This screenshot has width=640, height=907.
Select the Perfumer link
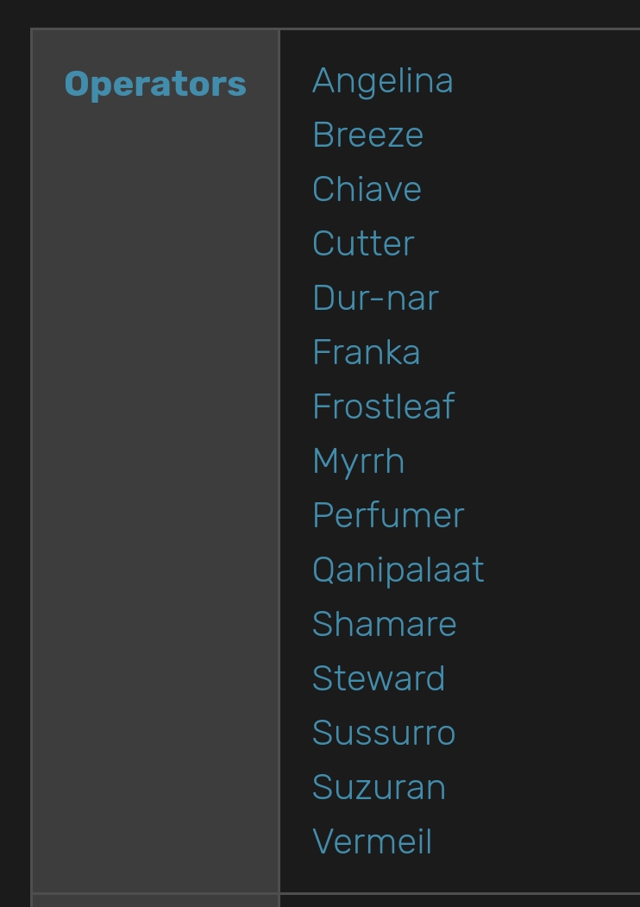coord(388,515)
